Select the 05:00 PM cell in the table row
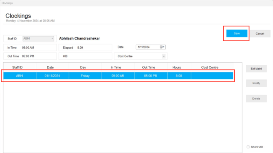The width and height of the screenshot is (273, 153). coord(151,76)
